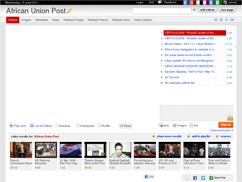Click the show more results link

(169, 136)
